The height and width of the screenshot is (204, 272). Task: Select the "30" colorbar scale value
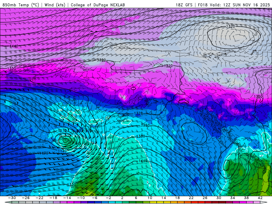[219, 198]
